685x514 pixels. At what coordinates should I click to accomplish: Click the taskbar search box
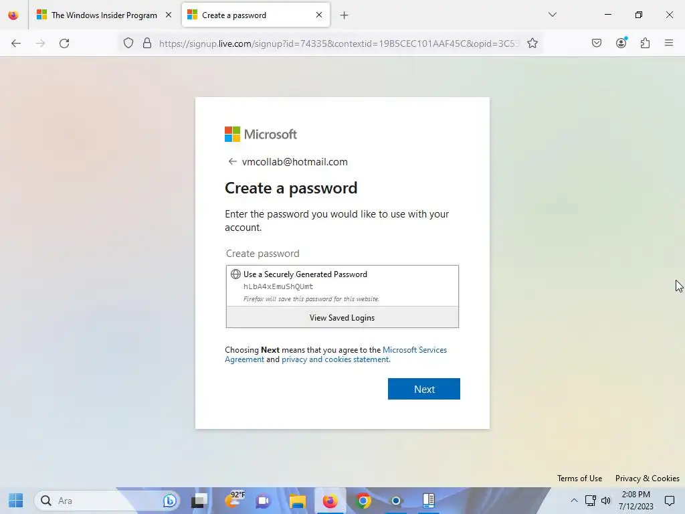point(107,501)
